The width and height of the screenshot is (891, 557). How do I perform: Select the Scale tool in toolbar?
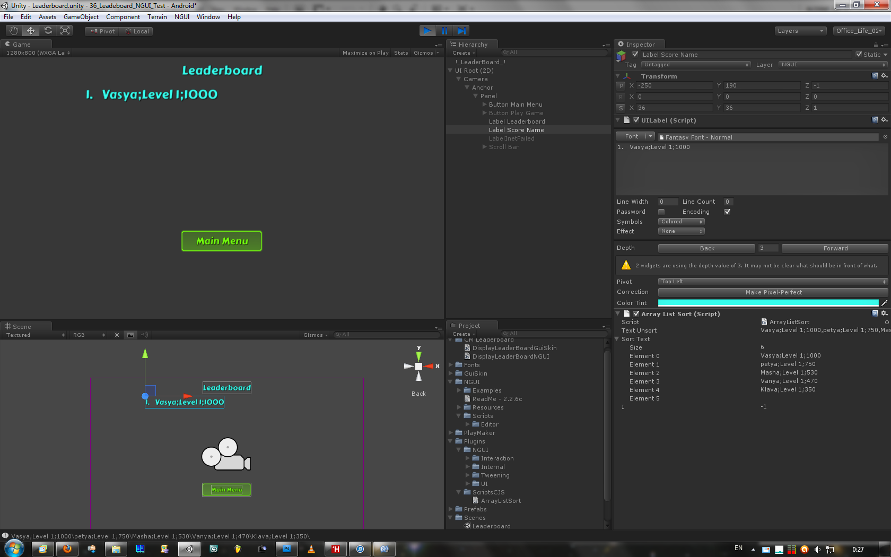click(x=65, y=31)
